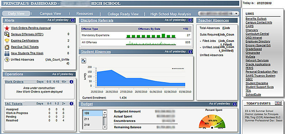Open Work Orders link in Operations
Viewport: 285px width, 134px height.
(14, 82)
